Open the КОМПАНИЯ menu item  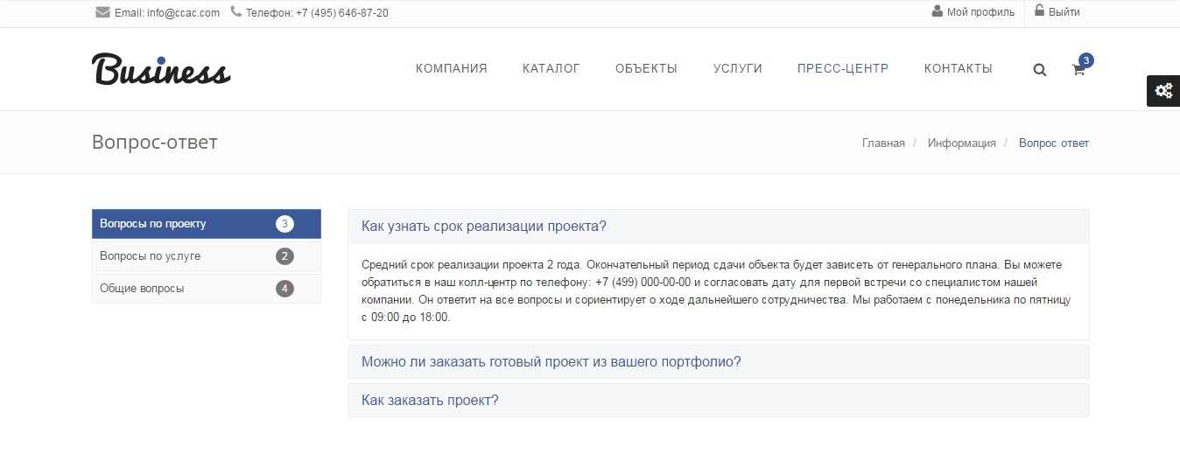(452, 68)
